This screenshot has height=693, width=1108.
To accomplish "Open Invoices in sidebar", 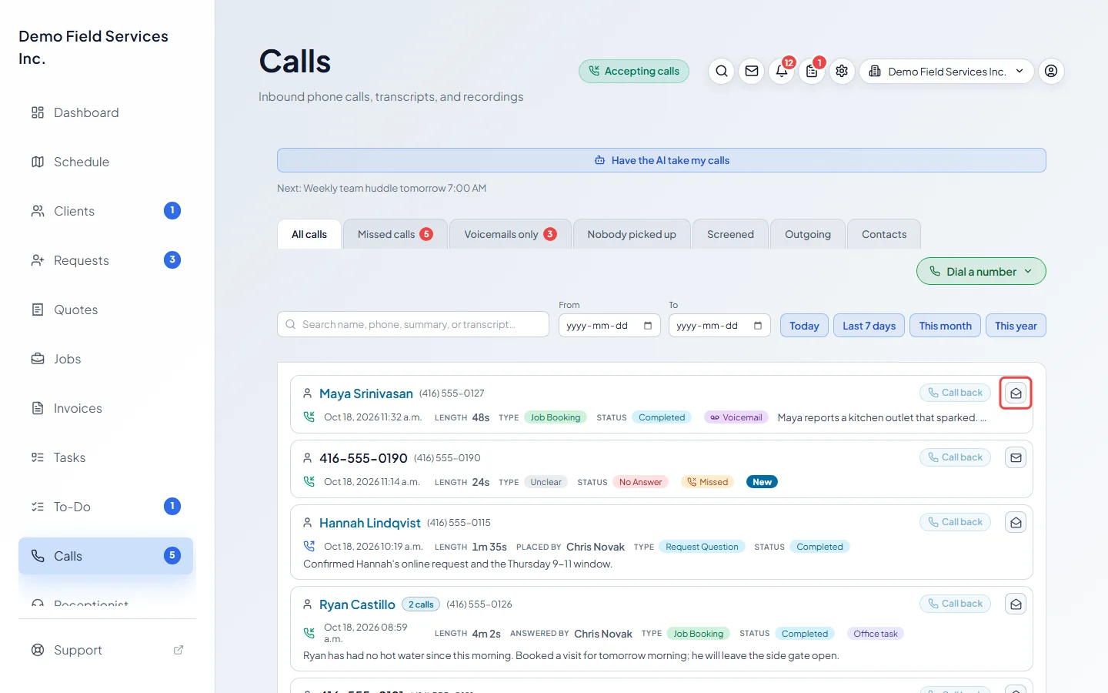I will (x=106, y=408).
